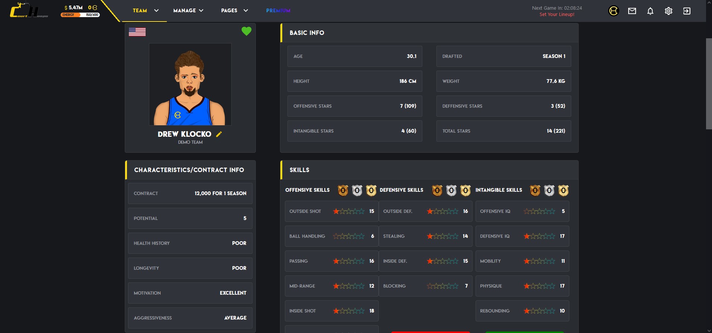Click gold badge beside Offensive Skills
This screenshot has width=712, height=333.
pyautogui.click(x=371, y=190)
